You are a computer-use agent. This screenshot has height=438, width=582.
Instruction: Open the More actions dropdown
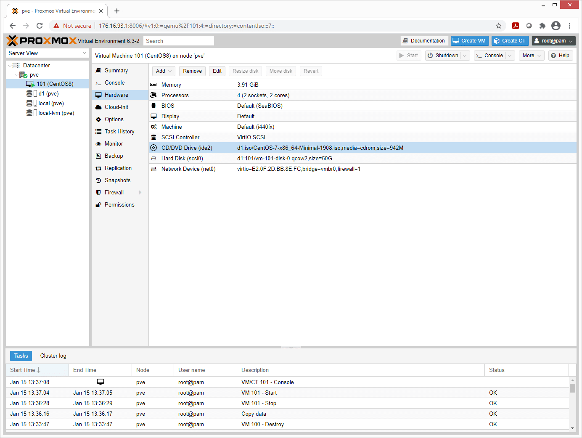(x=532, y=56)
